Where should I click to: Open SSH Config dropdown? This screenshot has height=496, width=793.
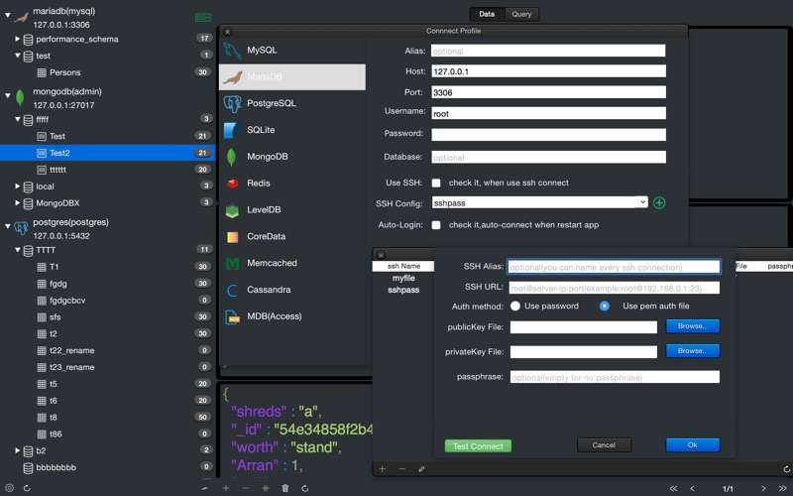(641, 202)
